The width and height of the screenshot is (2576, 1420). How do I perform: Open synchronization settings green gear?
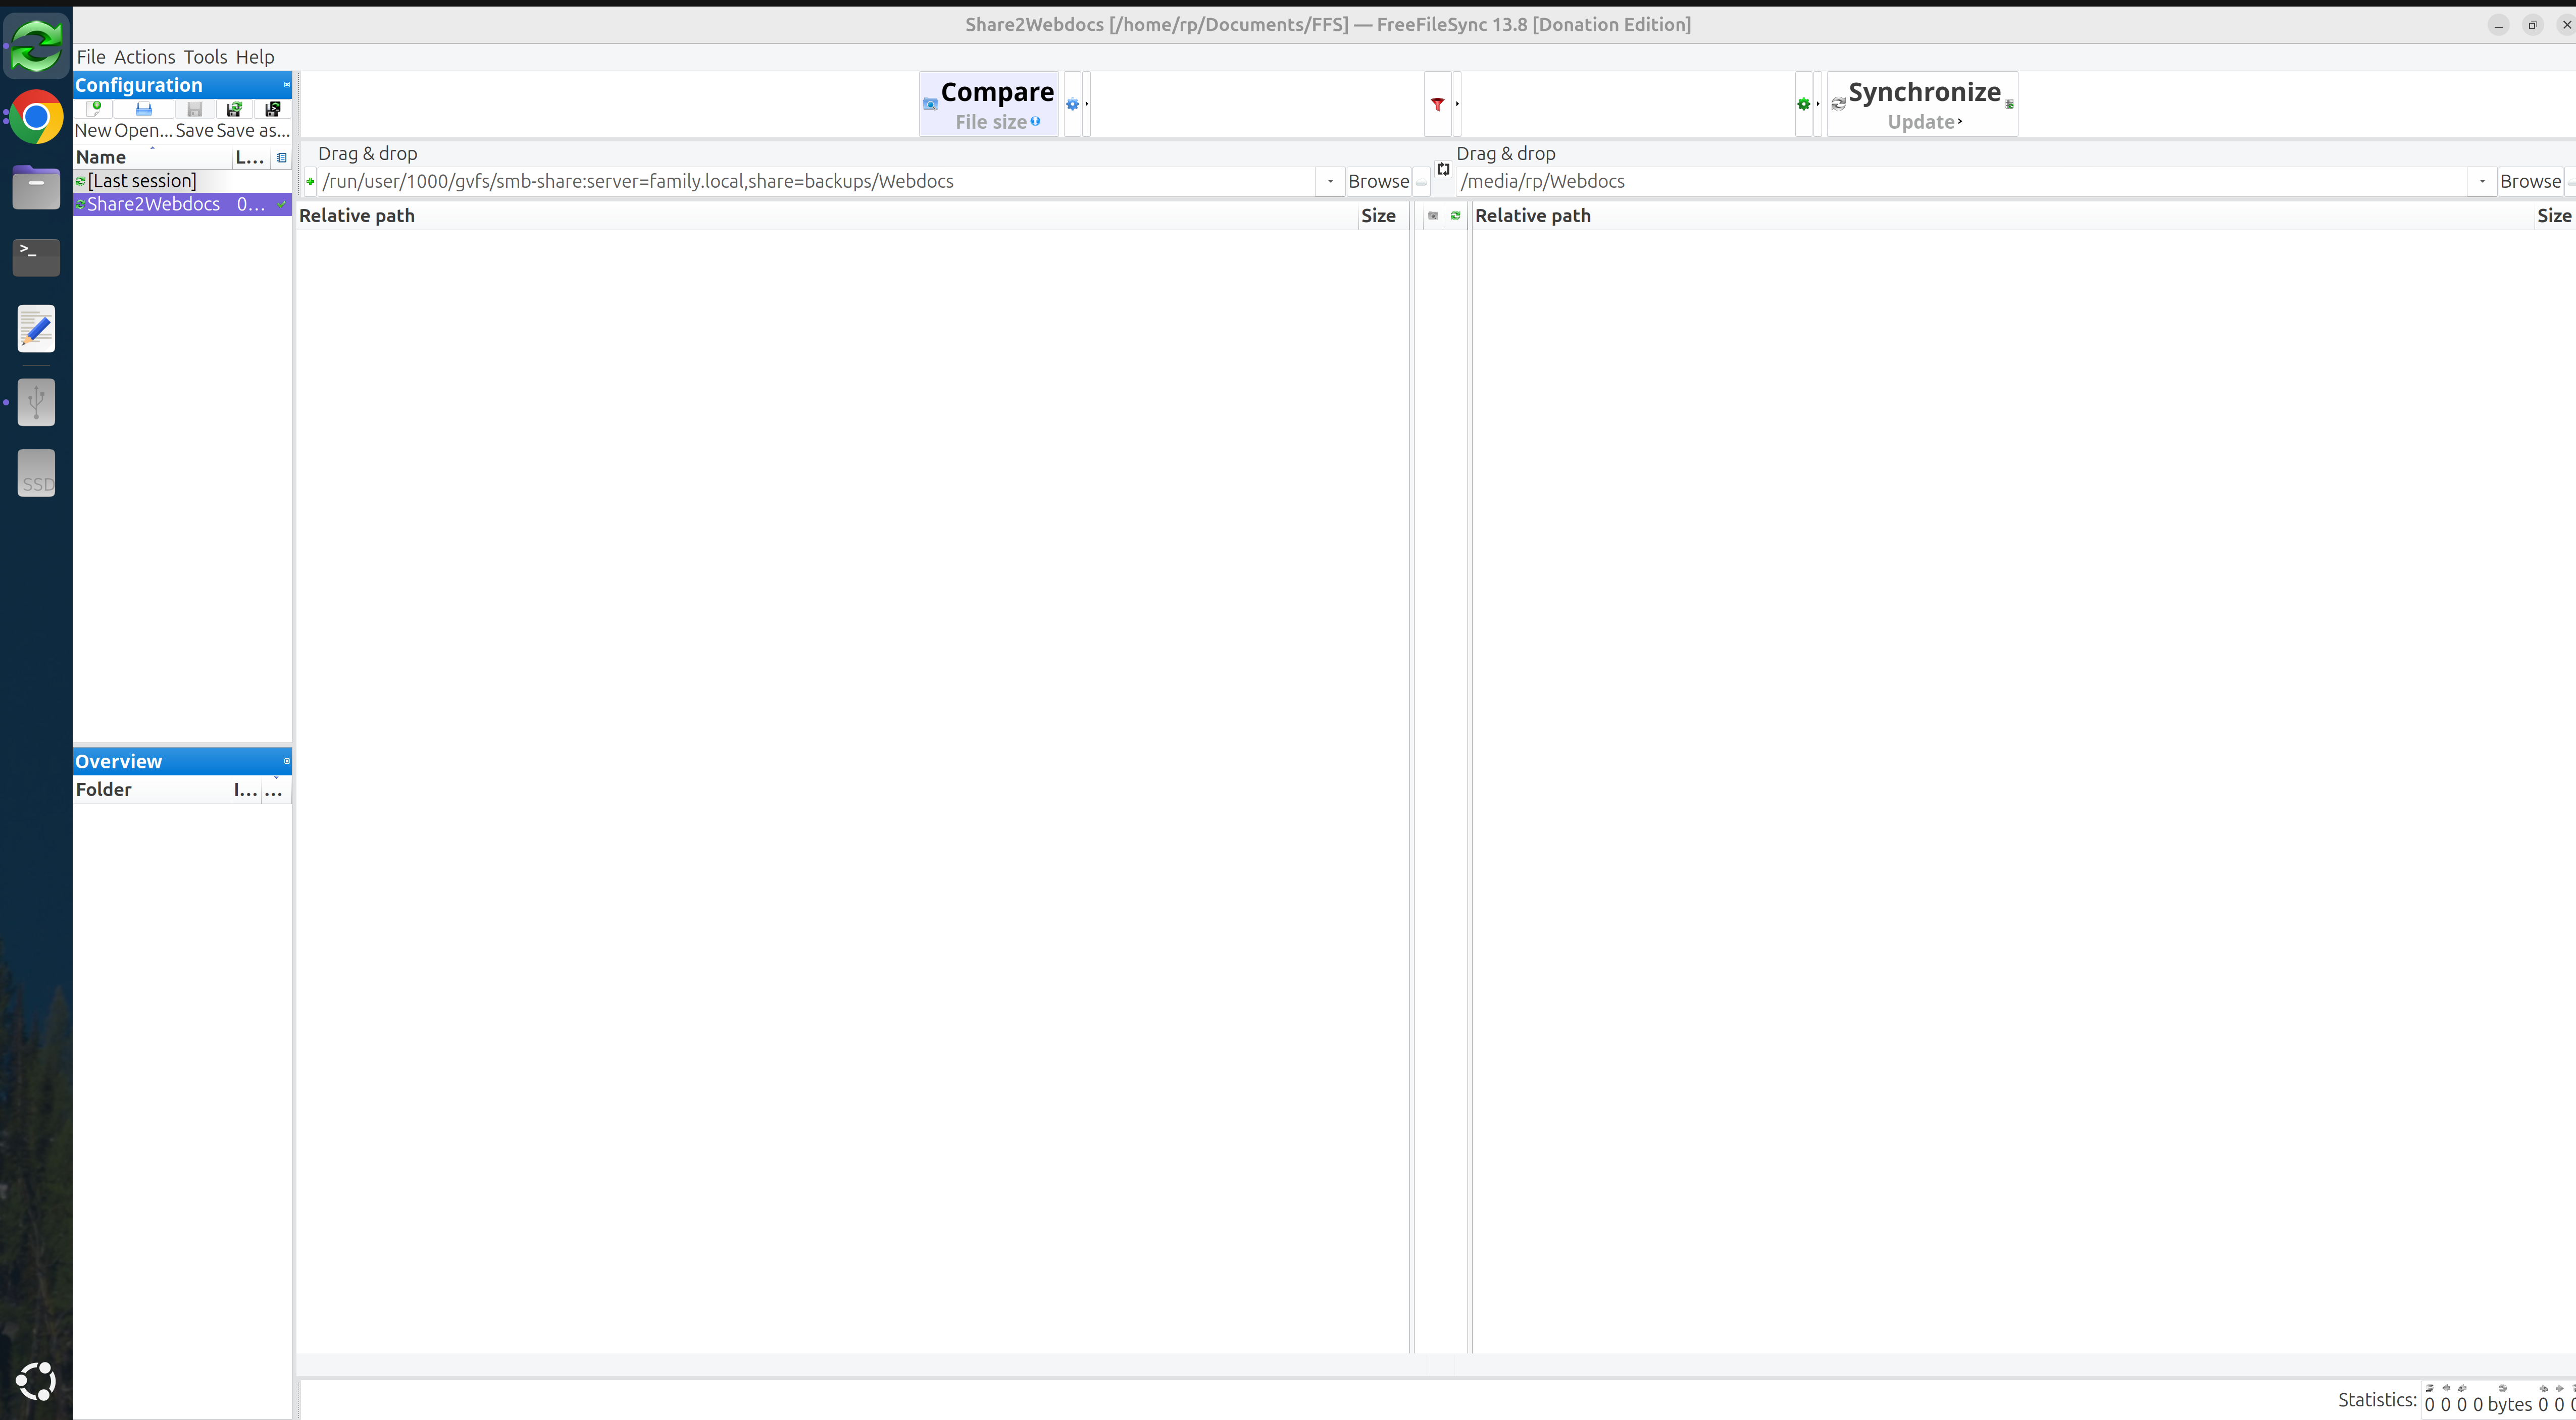[1803, 104]
